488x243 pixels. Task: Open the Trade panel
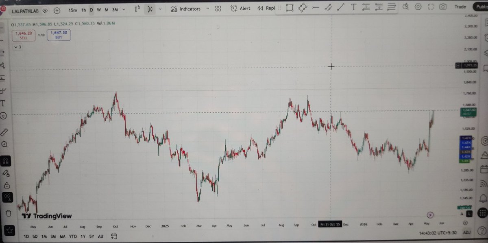460,7
